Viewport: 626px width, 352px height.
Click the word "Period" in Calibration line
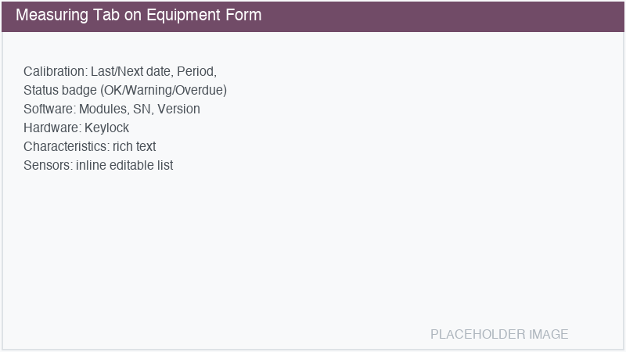click(x=195, y=71)
